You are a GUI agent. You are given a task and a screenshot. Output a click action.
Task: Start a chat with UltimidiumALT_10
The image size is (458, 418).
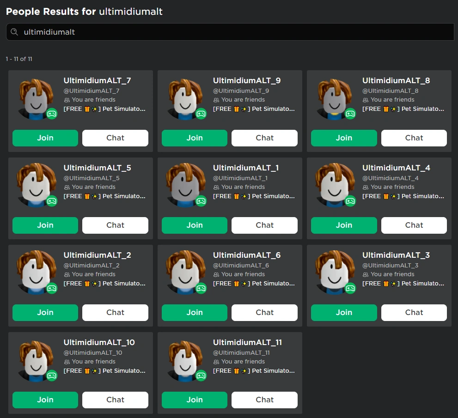[115, 400]
